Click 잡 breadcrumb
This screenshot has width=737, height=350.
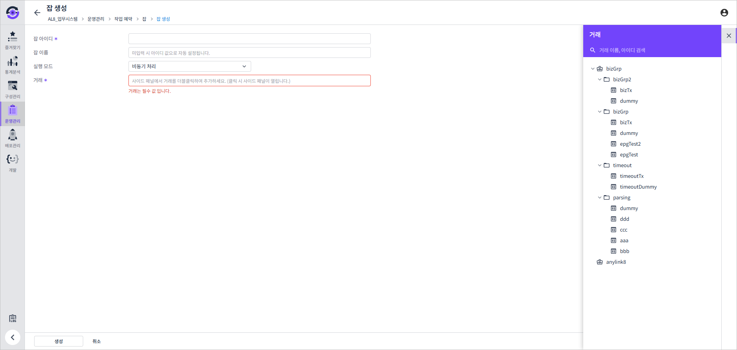pyautogui.click(x=144, y=19)
